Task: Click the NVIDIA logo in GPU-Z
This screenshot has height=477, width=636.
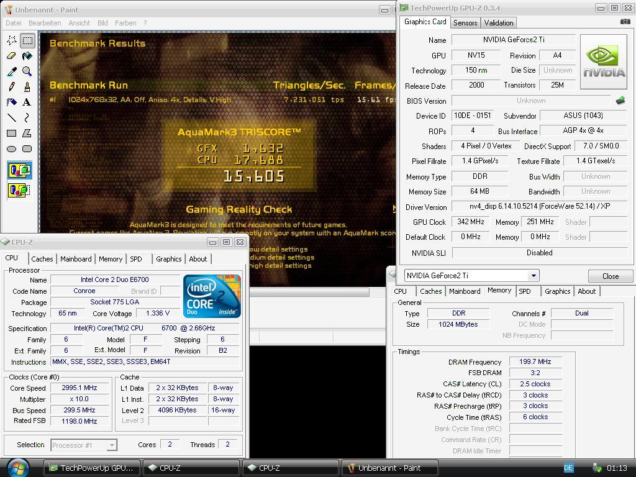Action: (604, 61)
